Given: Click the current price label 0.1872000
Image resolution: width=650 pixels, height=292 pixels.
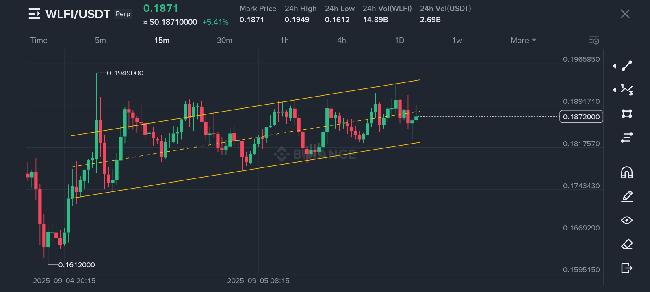Looking at the screenshot, I should 581,117.
